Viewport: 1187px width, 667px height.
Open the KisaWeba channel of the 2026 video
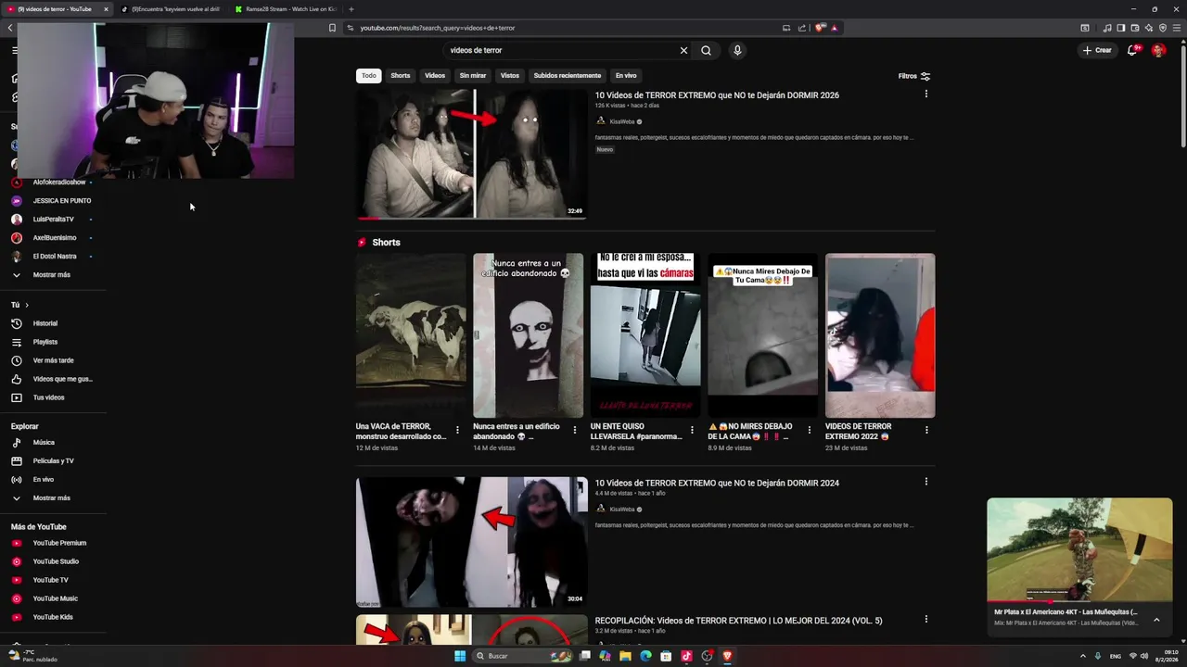coord(622,121)
